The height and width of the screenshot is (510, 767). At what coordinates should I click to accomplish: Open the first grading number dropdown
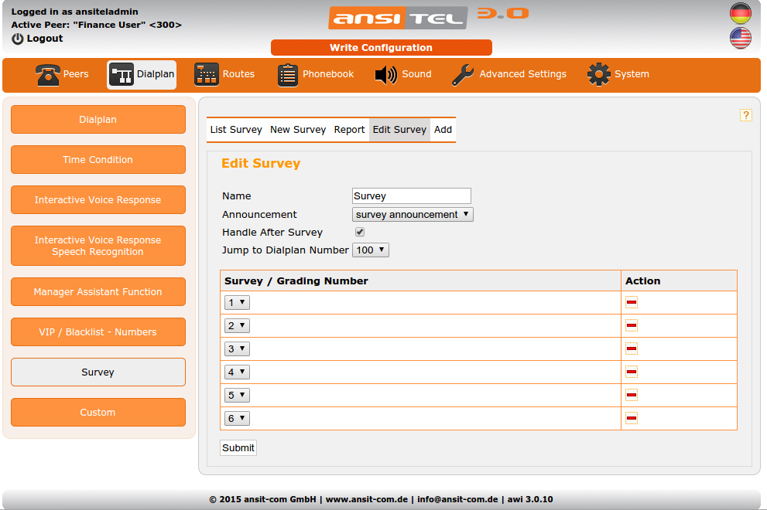(x=236, y=302)
